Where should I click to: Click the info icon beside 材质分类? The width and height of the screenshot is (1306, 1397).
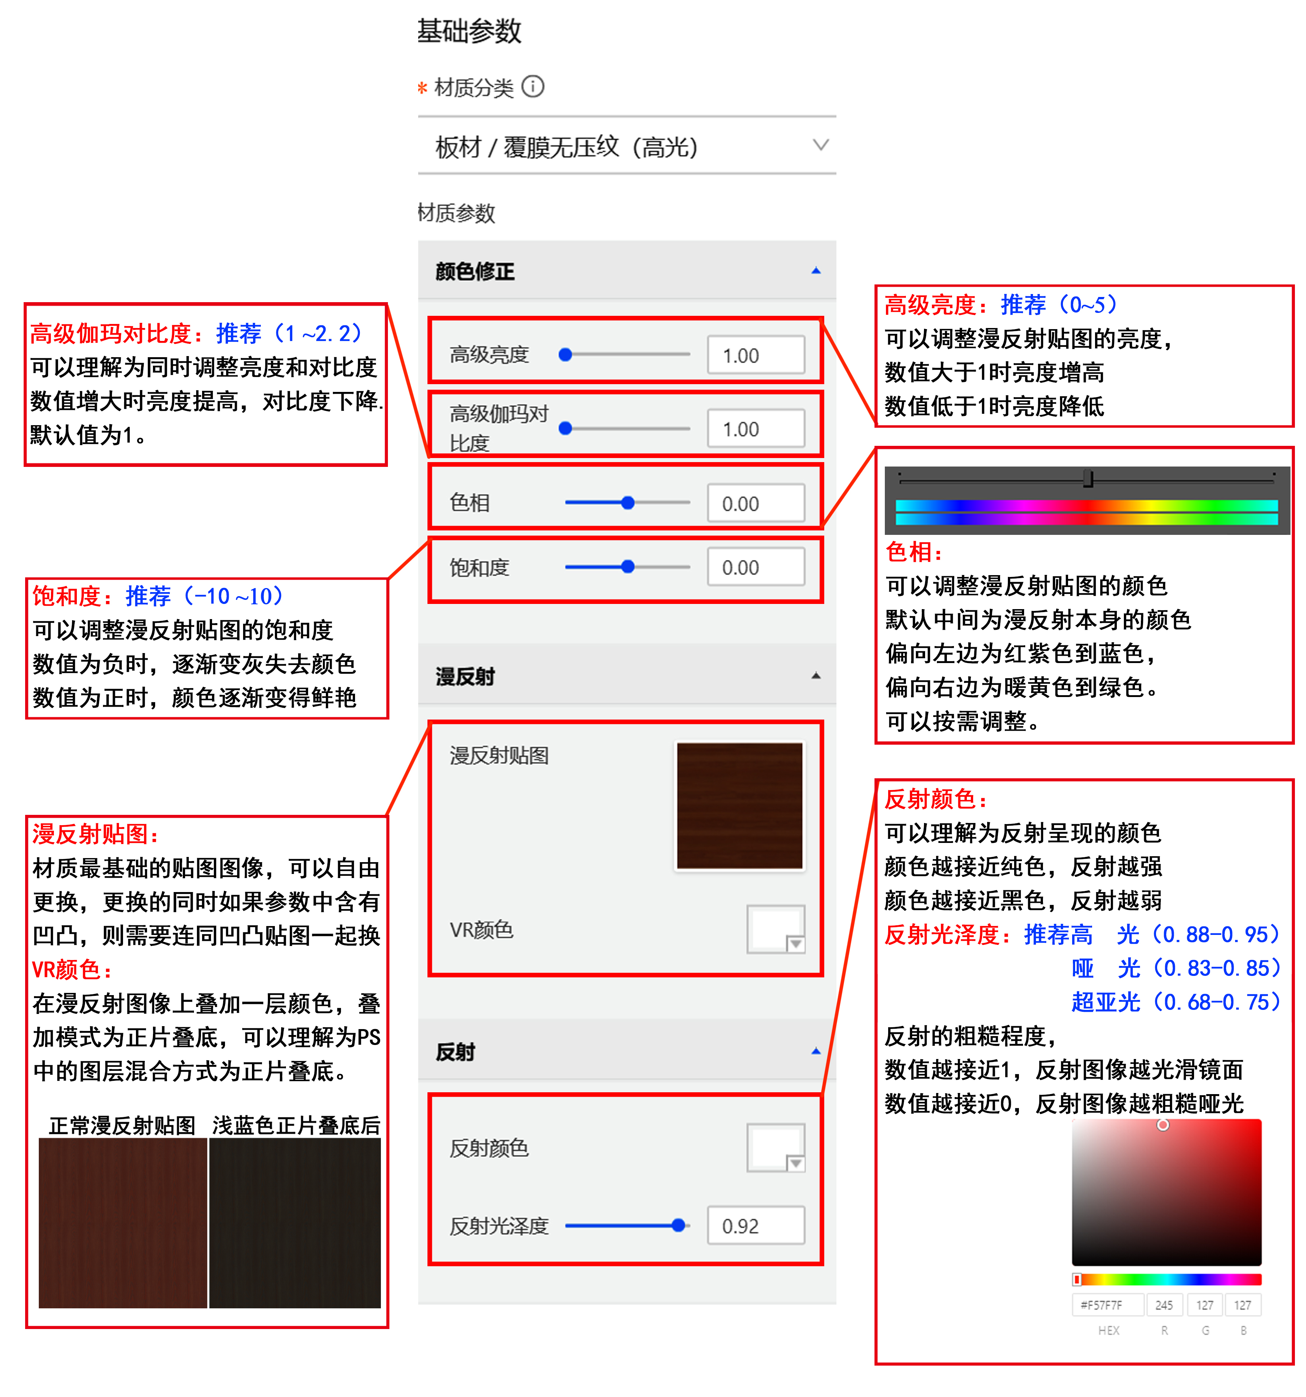click(533, 86)
